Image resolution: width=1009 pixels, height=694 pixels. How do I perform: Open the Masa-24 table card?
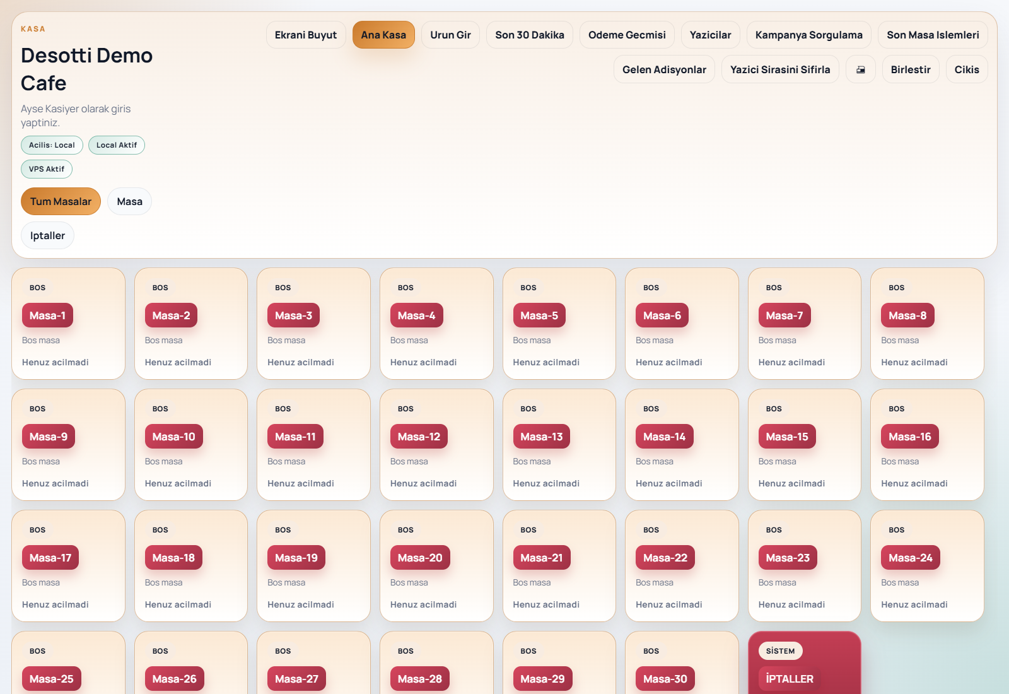[x=927, y=566]
